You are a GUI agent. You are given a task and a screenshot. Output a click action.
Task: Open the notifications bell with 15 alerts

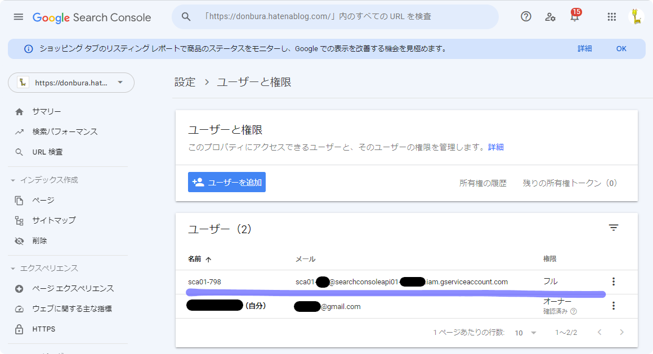(574, 17)
